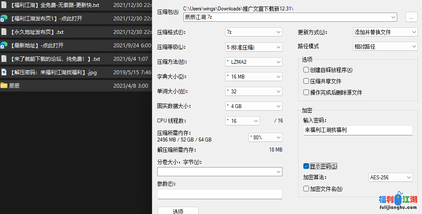Toggle the 压缩共享文件 checkbox
The width and height of the screenshot is (422, 214).
tap(306, 81)
